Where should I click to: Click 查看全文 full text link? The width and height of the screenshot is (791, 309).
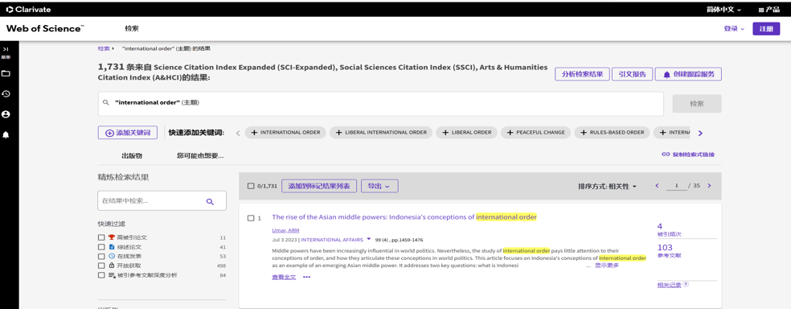[x=284, y=277]
